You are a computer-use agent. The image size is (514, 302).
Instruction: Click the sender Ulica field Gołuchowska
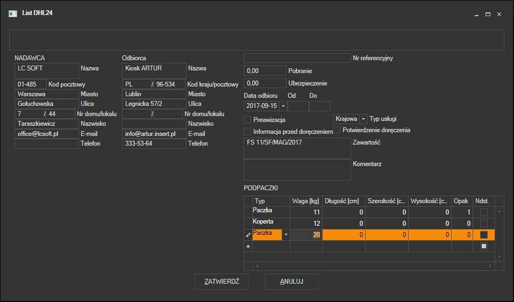(x=47, y=104)
